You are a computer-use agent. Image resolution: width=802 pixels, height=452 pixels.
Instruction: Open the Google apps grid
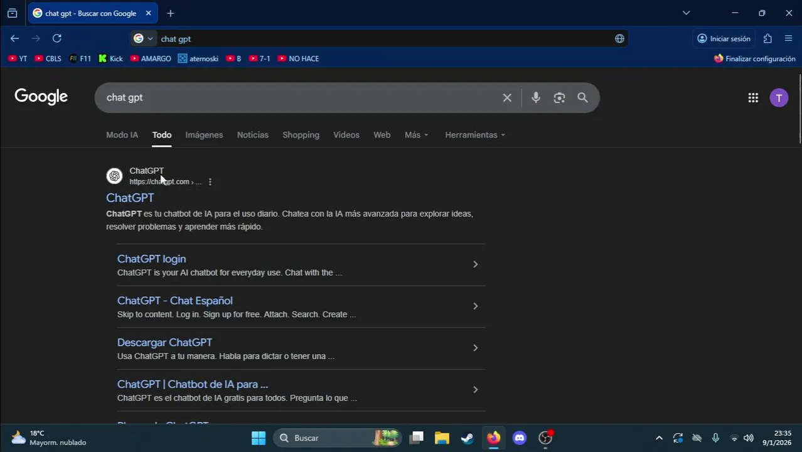tap(753, 97)
